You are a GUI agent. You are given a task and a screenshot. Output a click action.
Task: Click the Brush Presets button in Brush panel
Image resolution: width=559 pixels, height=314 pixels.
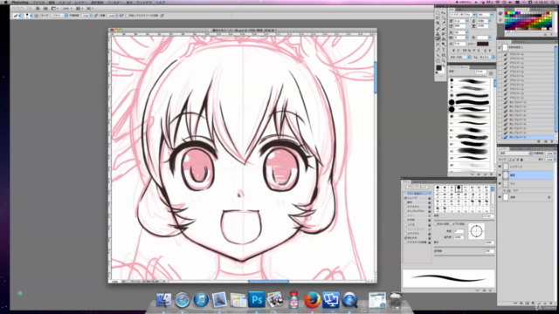tap(418, 187)
